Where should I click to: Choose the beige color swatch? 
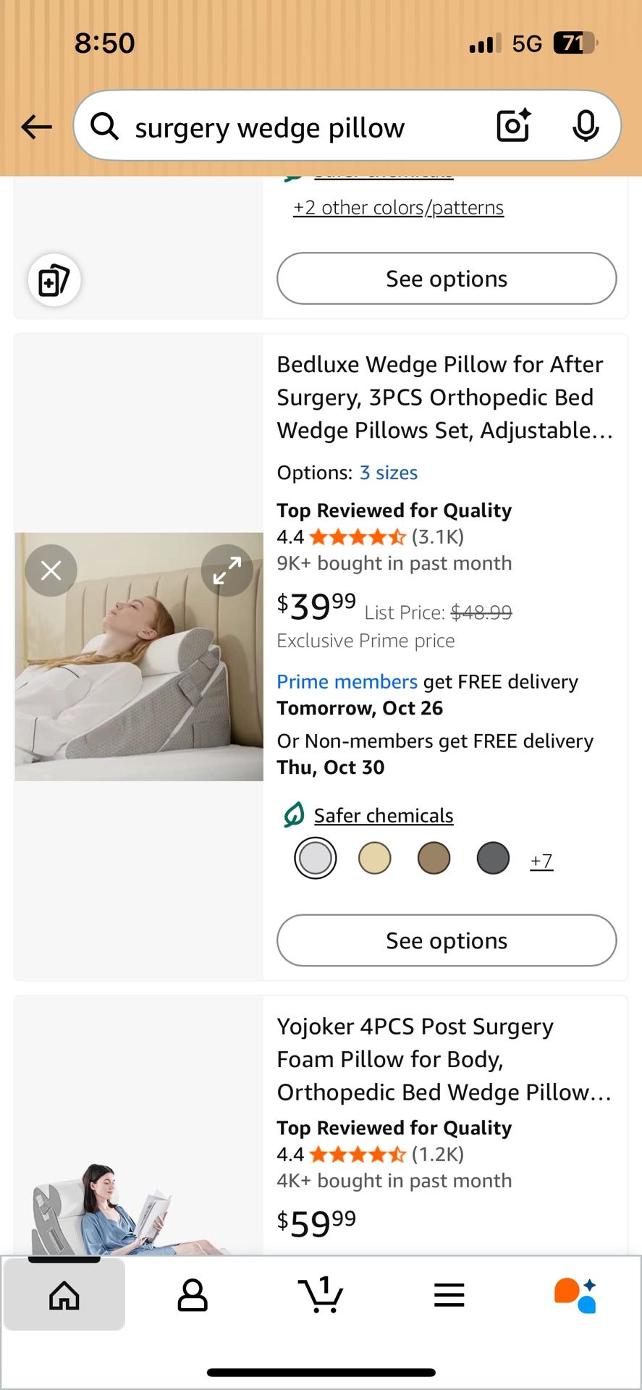point(375,859)
